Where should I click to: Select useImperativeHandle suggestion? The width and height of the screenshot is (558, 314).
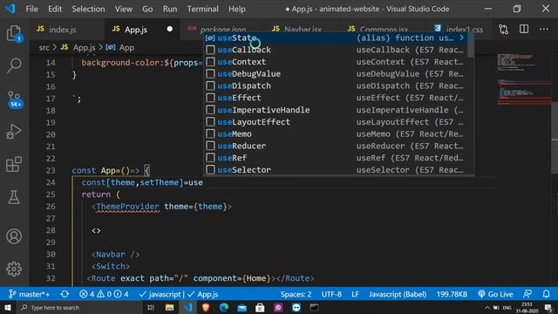tap(336, 110)
